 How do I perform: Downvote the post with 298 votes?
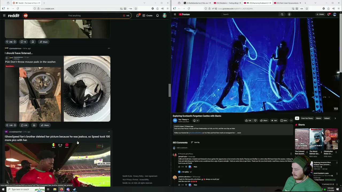point(15,42)
